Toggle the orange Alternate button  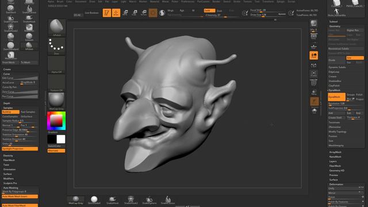tap(56, 151)
